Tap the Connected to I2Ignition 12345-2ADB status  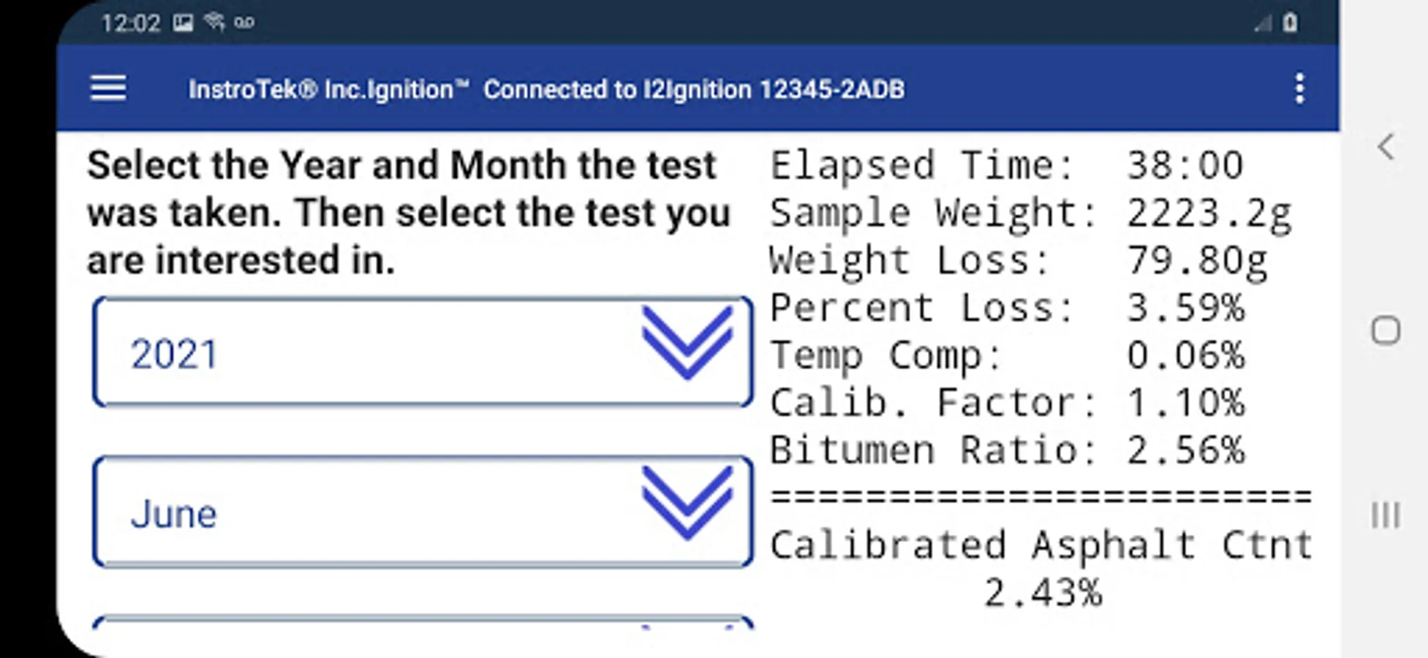tap(693, 89)
